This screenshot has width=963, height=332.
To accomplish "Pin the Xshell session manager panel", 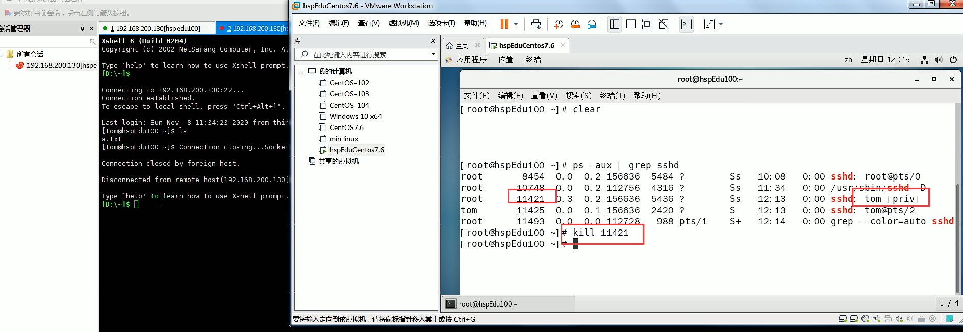I will [82, 28].
